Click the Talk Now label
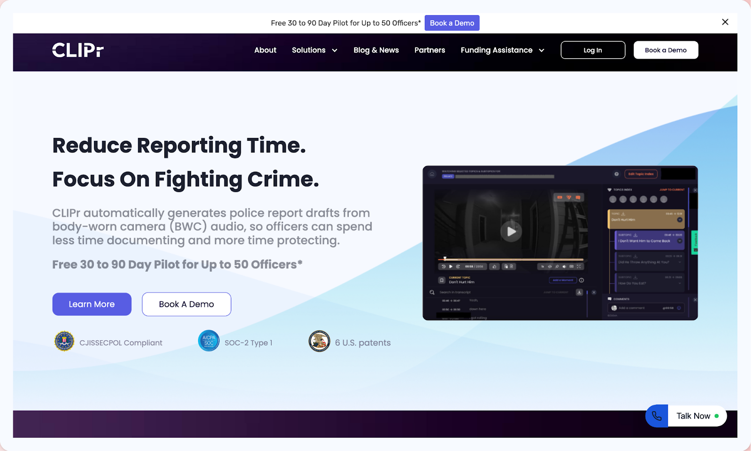Screen dimensions: 751x451 [x=693, y=416]
